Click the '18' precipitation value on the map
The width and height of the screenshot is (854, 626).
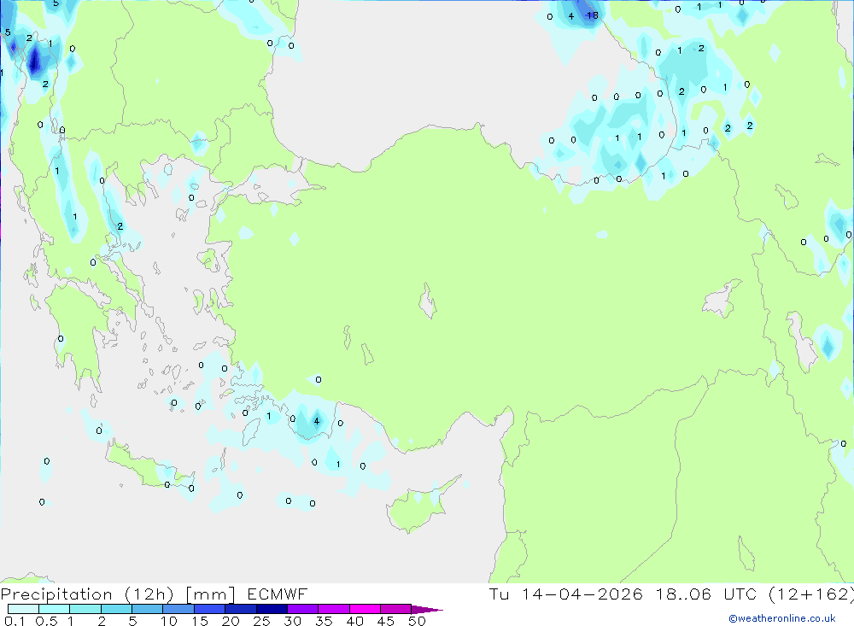[x=593, y=15]
